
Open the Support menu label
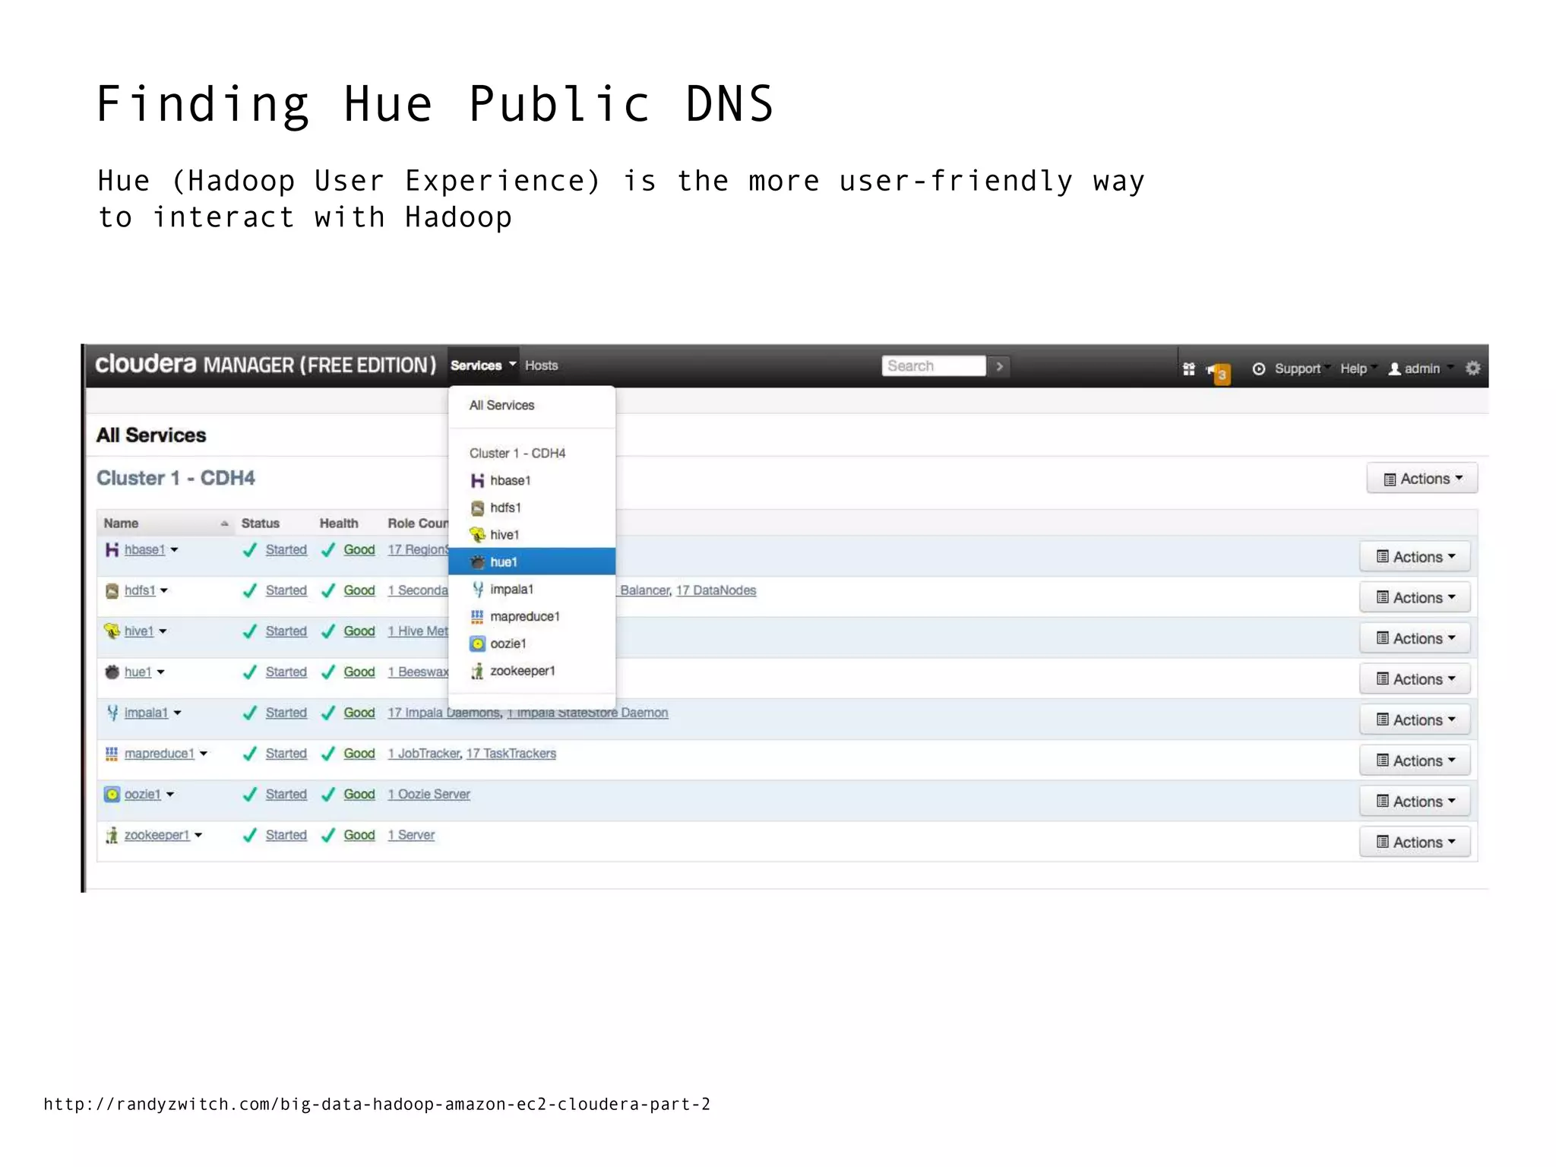(1298, 368)
